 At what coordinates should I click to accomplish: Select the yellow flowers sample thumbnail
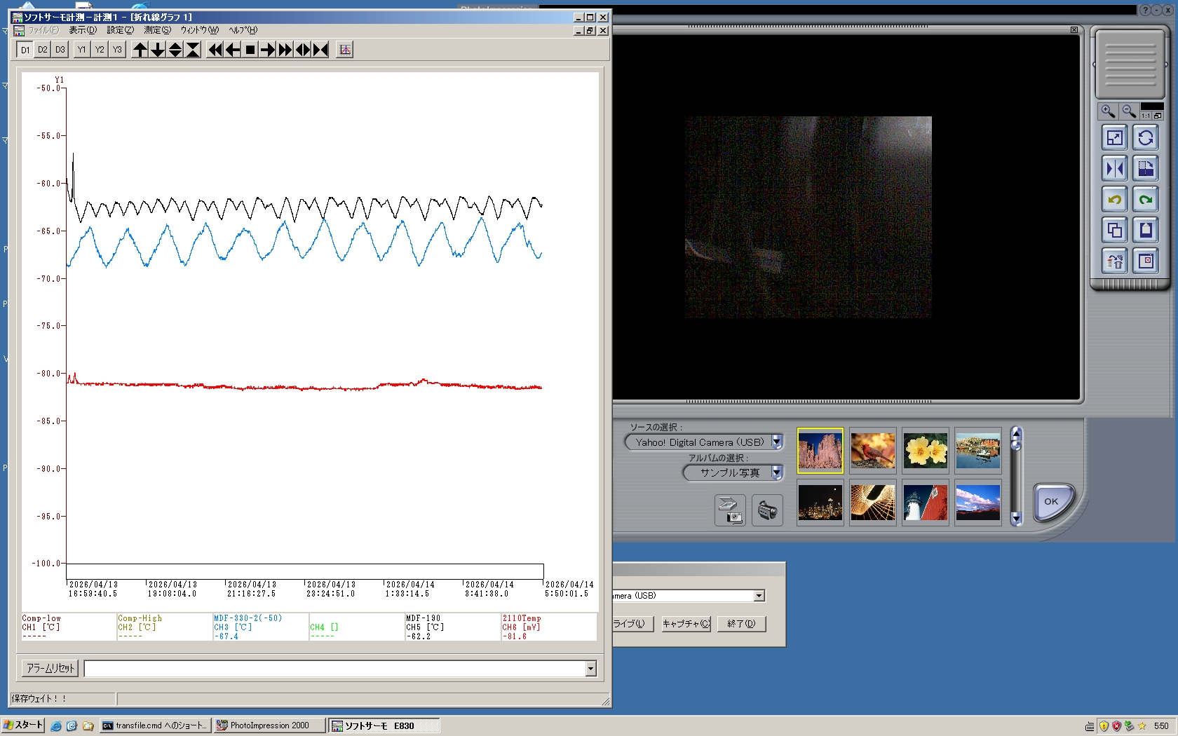point(926,451)
